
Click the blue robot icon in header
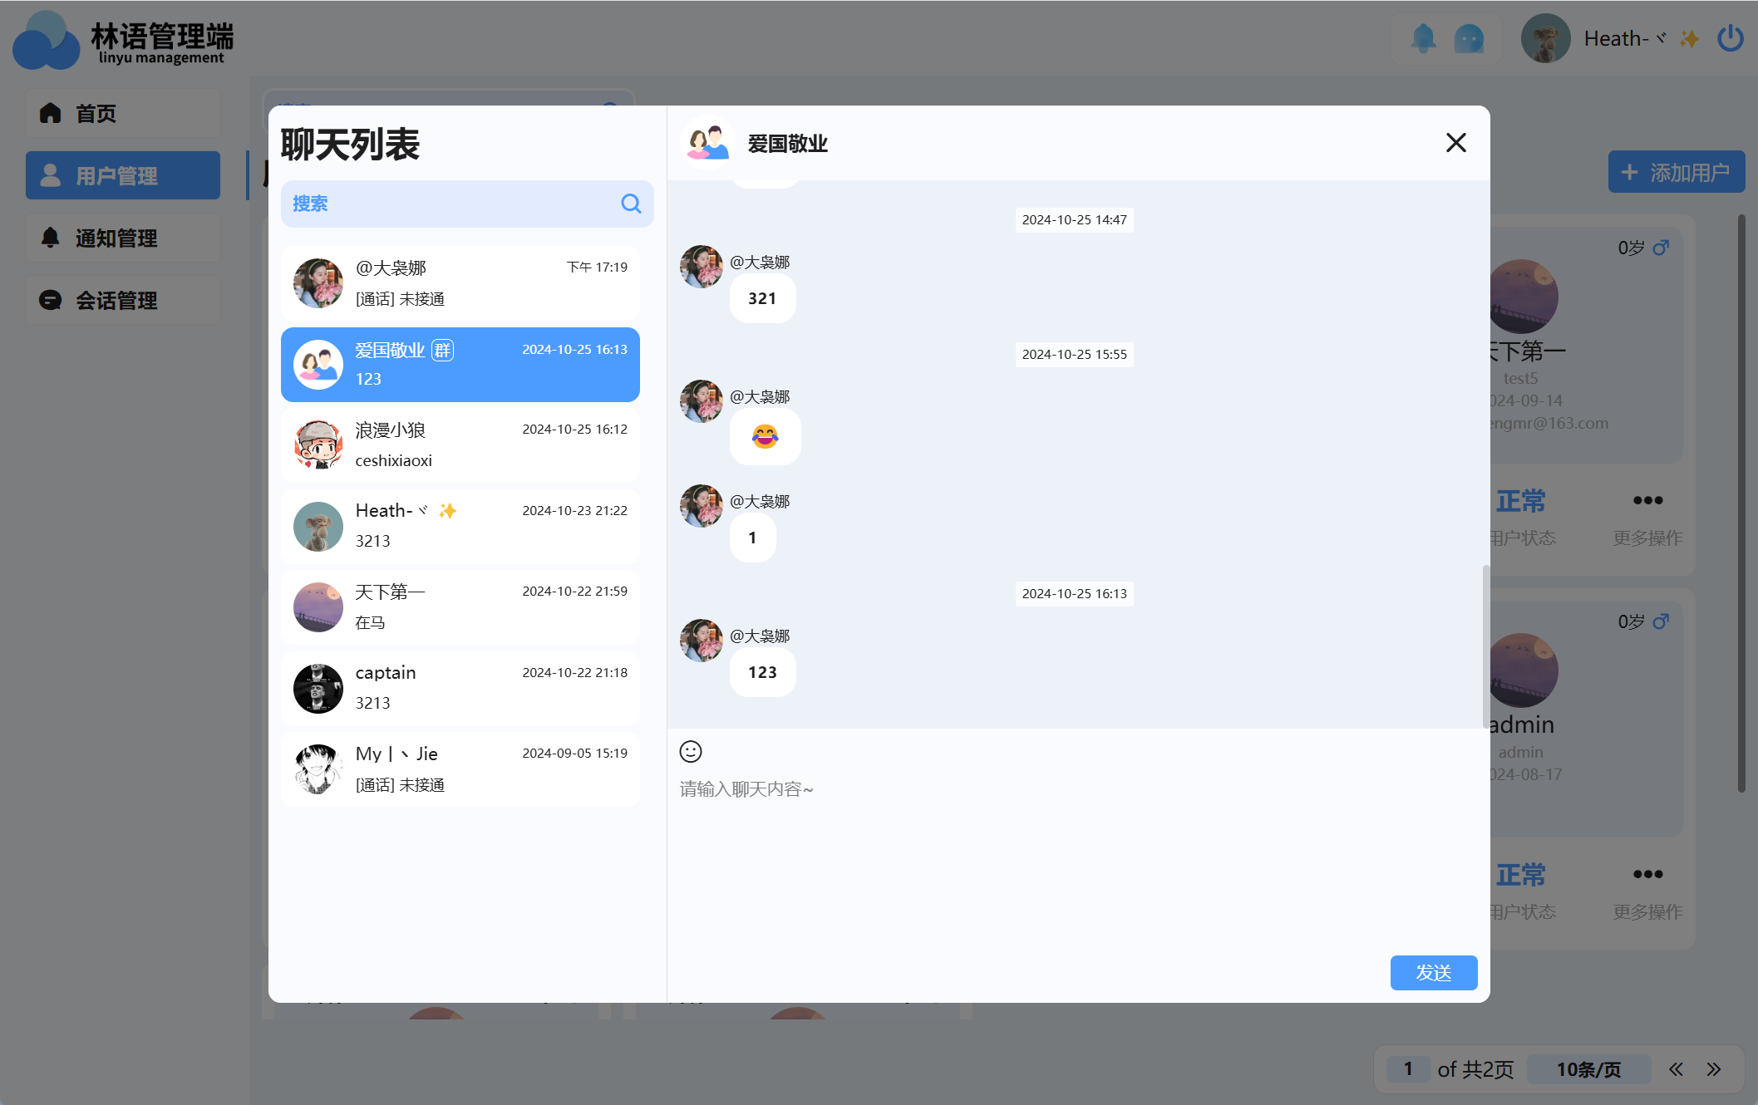coord(1469,38)
